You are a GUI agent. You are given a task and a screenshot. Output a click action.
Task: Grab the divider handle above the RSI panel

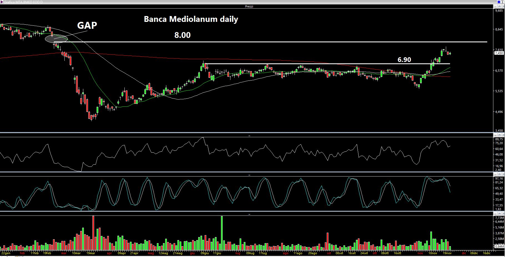[249, 136]
